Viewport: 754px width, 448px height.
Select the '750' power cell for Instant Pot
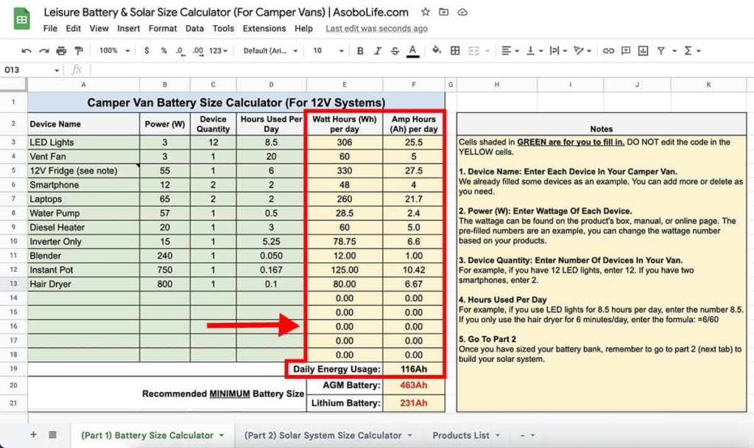tap(165, 270)
